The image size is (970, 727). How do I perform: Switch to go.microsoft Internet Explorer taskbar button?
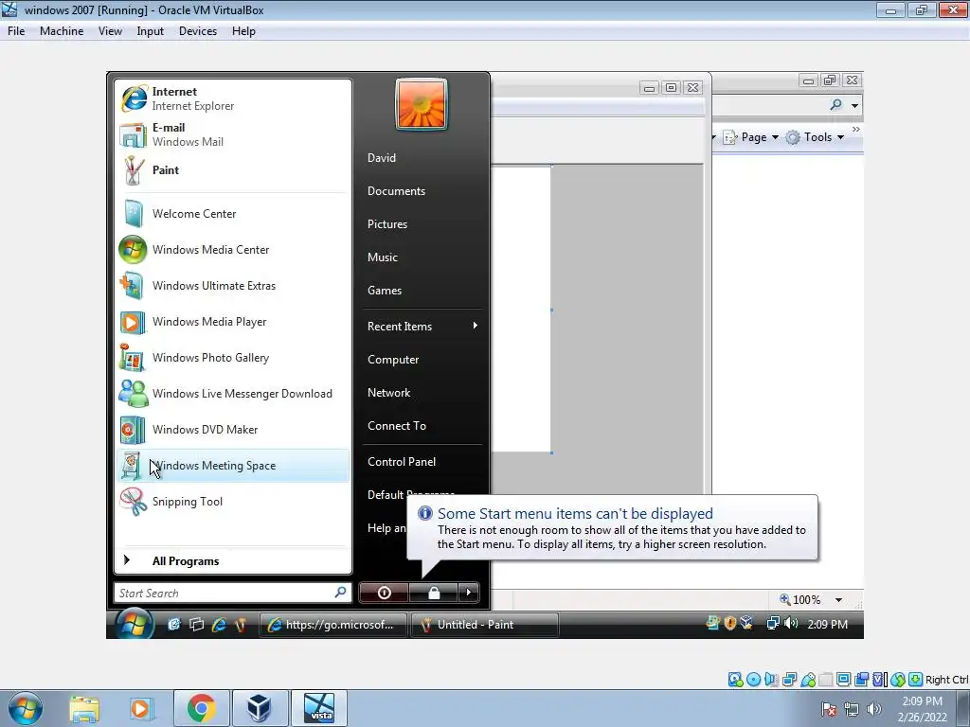[x=333, y=625]
